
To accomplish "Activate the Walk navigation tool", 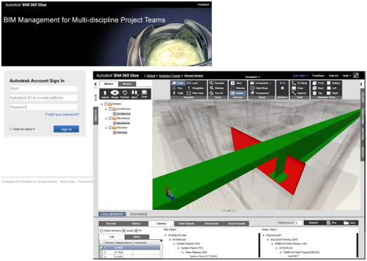I will click(178, 93).
